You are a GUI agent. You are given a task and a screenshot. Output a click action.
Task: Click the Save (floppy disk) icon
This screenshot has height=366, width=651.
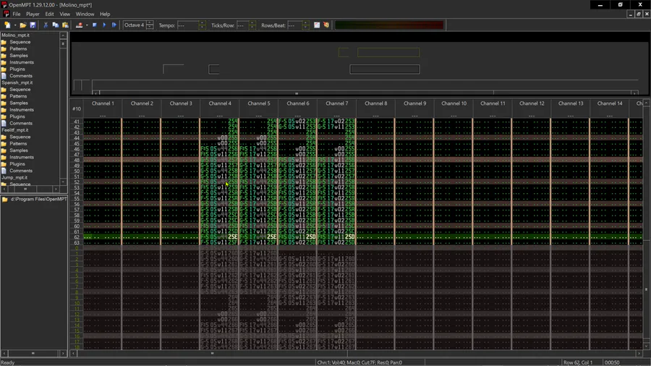pyautogui.click(x=33, y=25)
